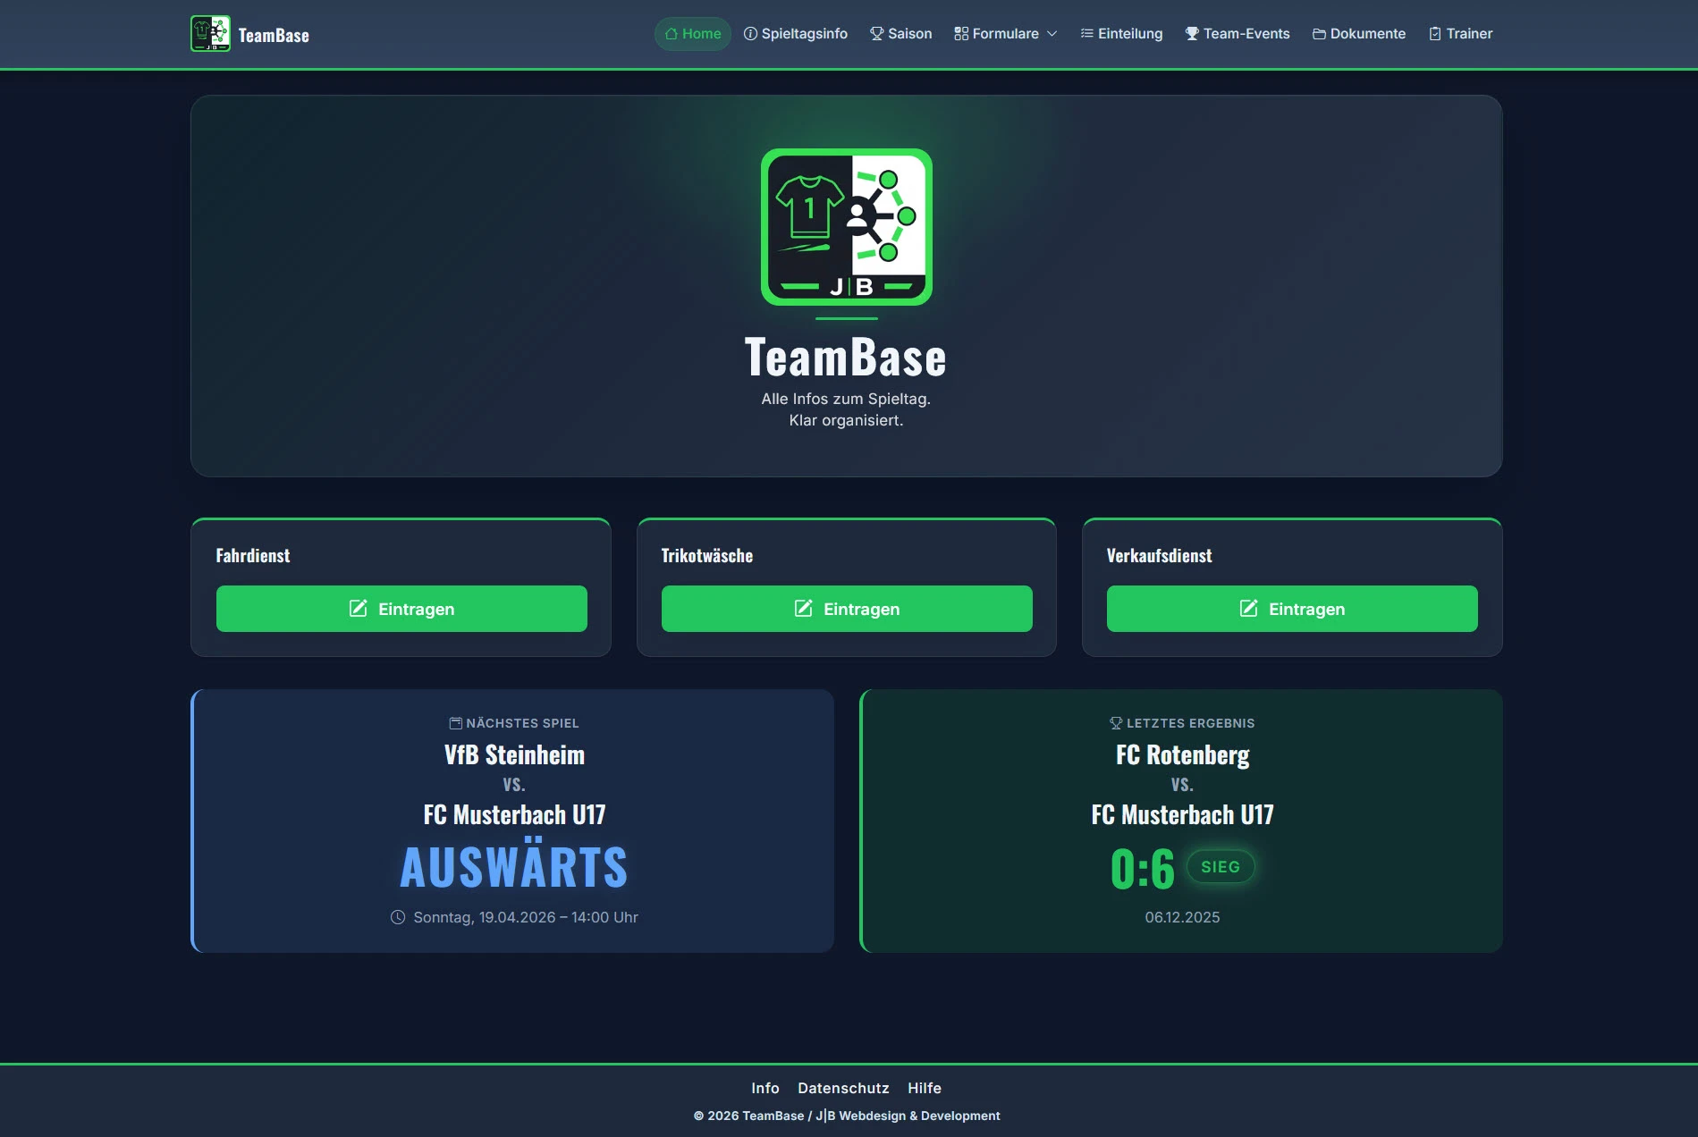This screenshot has width=1698, height=1137.
Task: Open the Datenschutz footer link
Action: [843, 1088]
